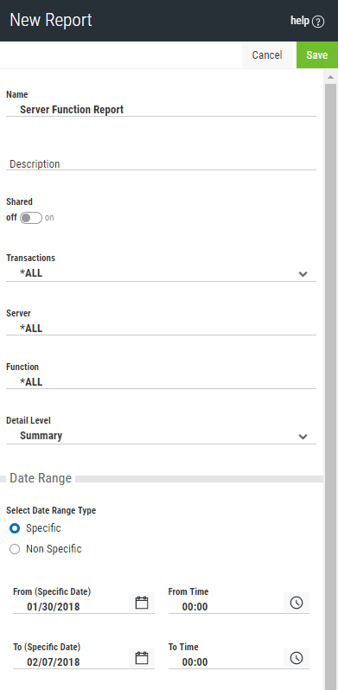Select the Non Specific radio option

15,549
